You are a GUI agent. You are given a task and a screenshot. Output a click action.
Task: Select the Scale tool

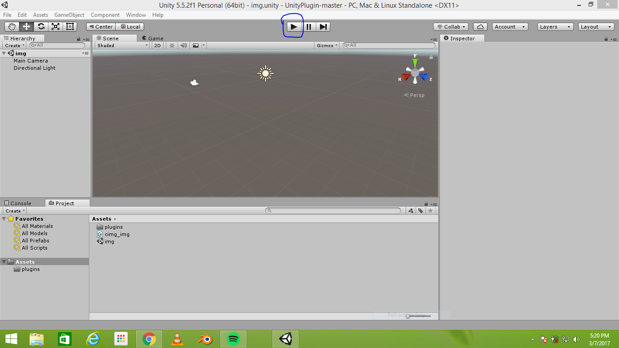(x=55, y=27)
